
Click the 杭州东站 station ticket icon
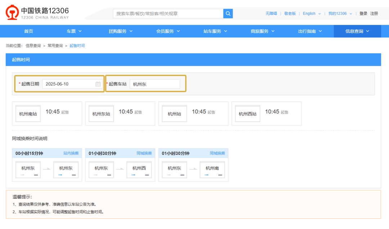[101, 113]
